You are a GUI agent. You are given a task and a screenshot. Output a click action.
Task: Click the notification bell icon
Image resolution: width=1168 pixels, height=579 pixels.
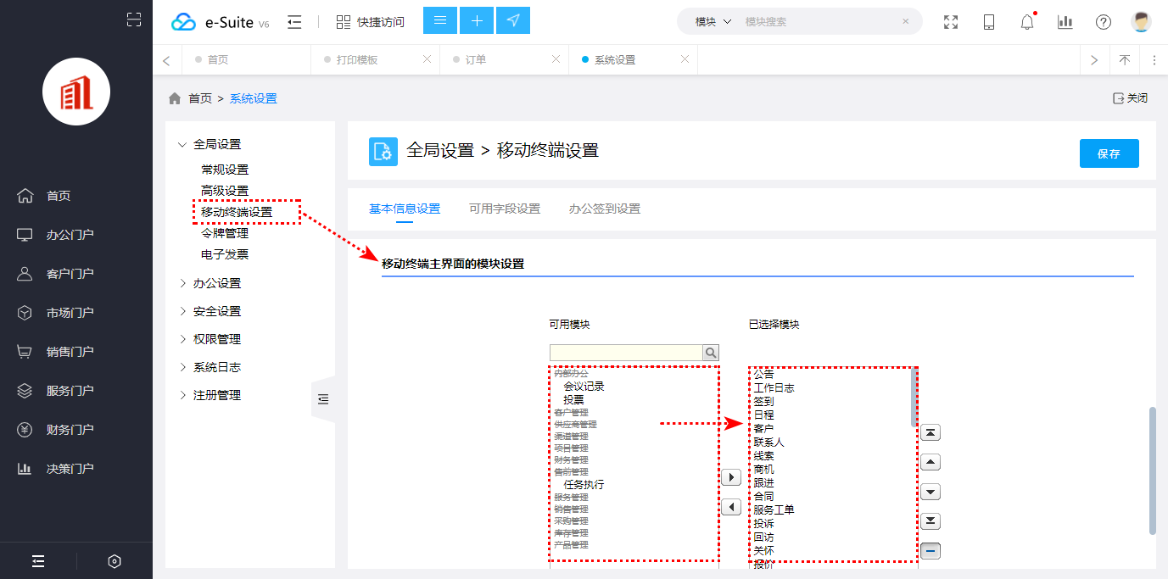tap(1026, 20)
